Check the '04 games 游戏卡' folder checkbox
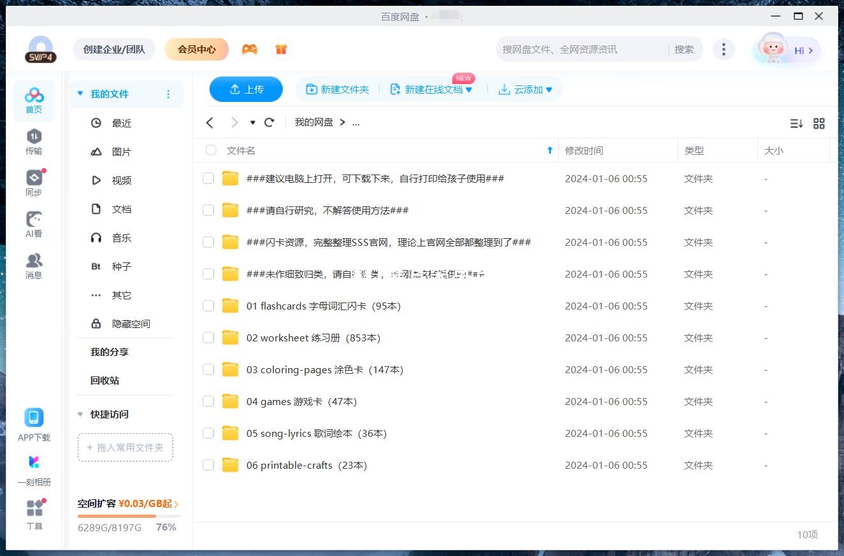844x556 pixels. pyautogui.click(x=208, y=401)
